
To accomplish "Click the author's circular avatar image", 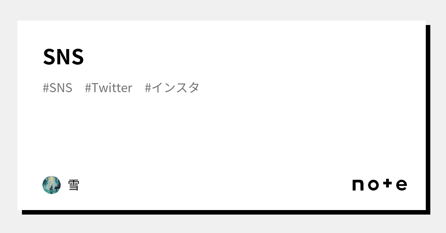I will [x=52, y=185].
